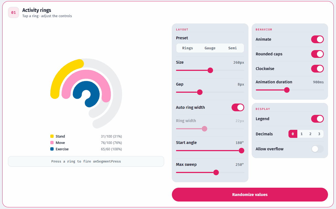Viewport: 336px width, 209px height.
Task: Toggle the Animate switch
Action: pyautogui.click(x=317, y=39)
